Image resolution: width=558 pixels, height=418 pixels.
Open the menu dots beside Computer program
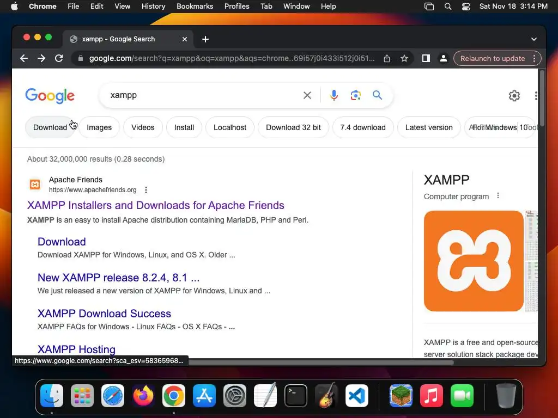point(498,195)
